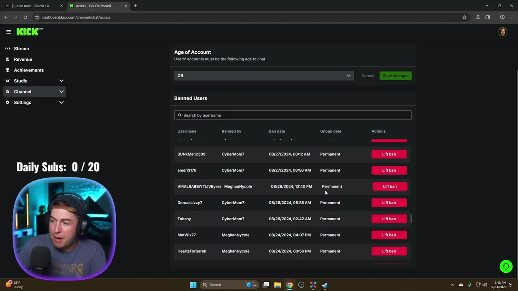Image resolution: width=518 pixels, height=291 pixels.
Task: Lift ban for SUNkMan2309
Action: (389, 154)
